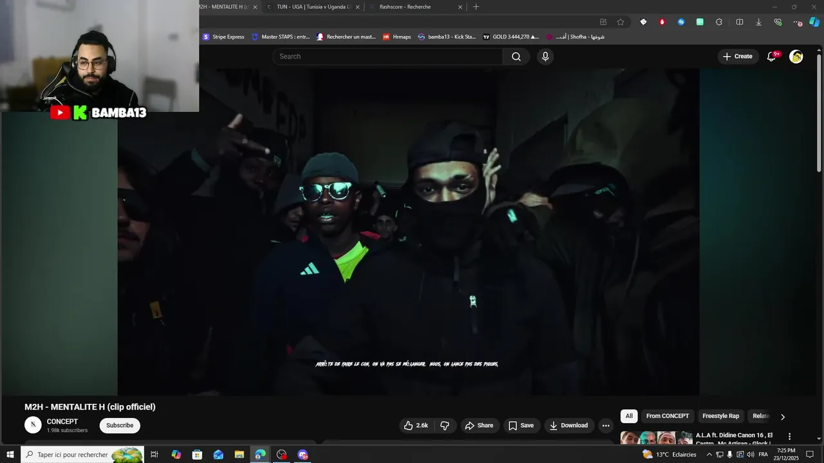Click the Create video button
The height and width of the screenshot is (463, 824).
pos(738,57)
